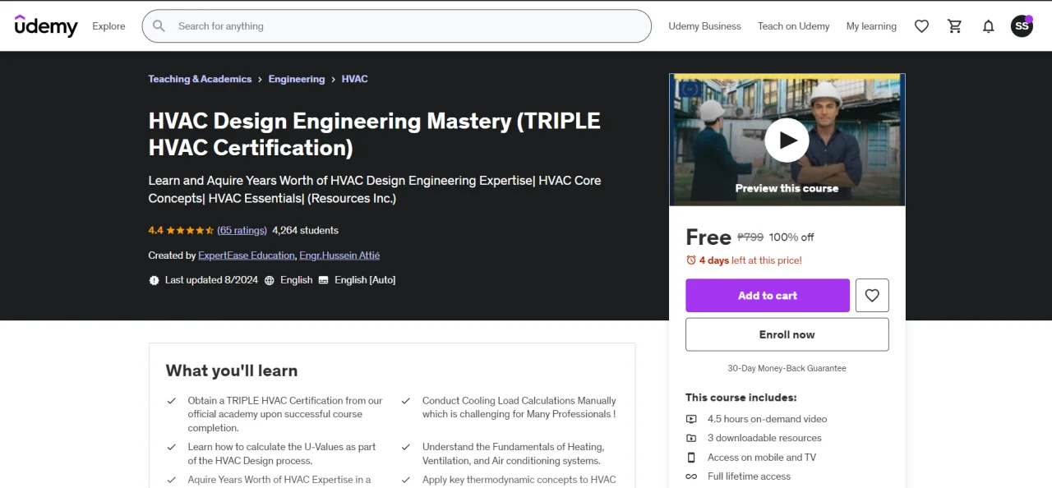Click 30-Day Money-Back Guarantee text

[x=787, y=369]
